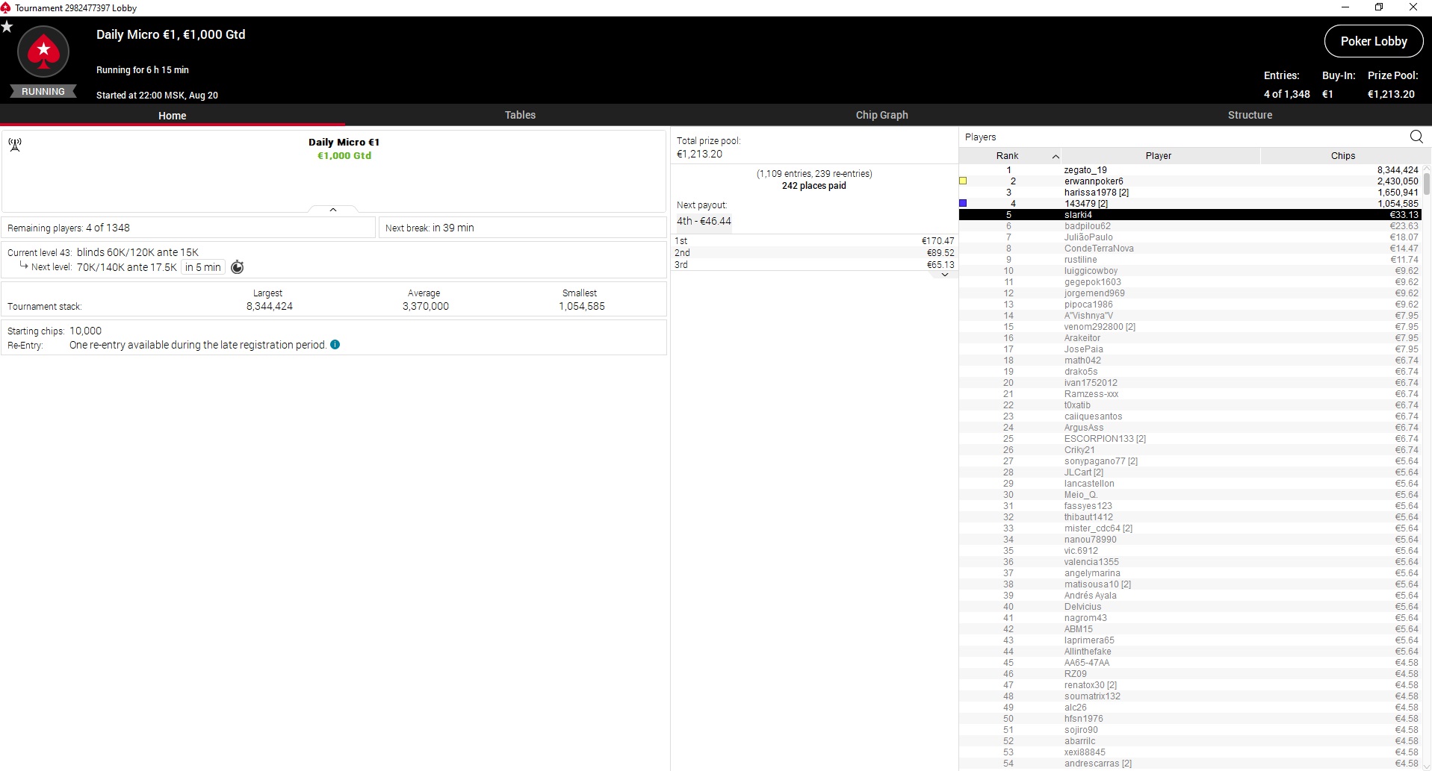Click largest stack value 8,344,424

click(x=270, y=306)
